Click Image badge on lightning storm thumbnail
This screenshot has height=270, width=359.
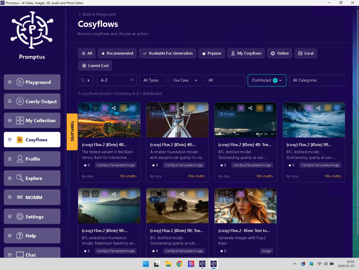pos(226,114)
